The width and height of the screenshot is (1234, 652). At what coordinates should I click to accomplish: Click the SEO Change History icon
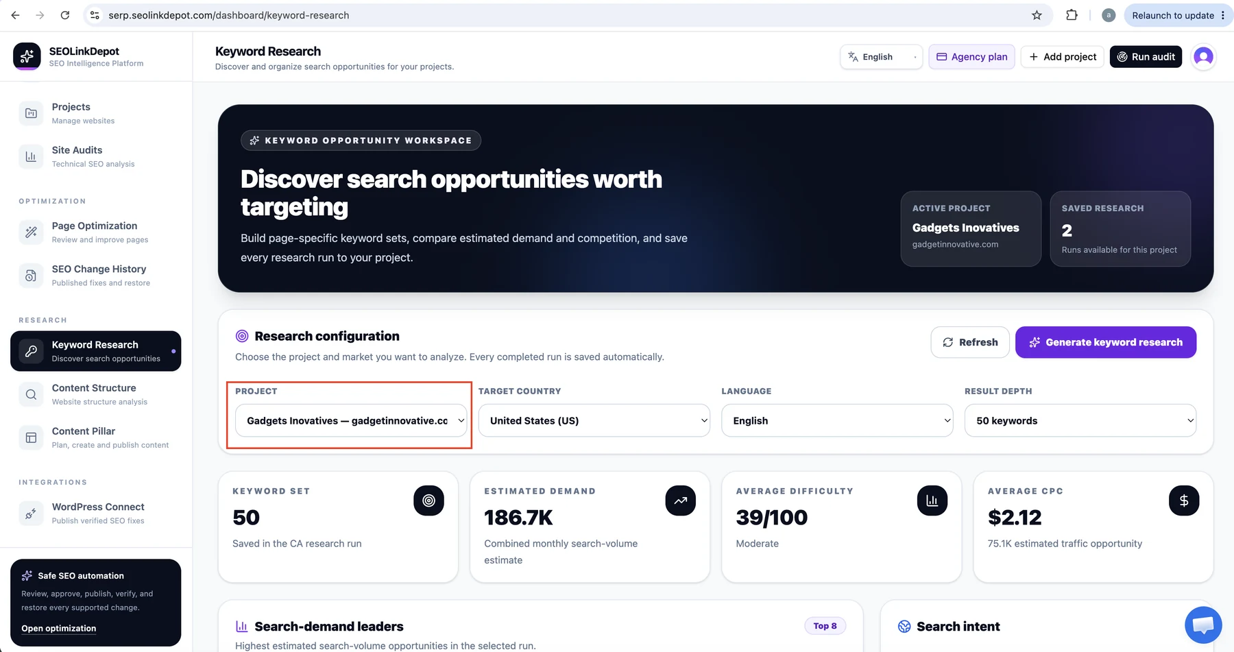(31, 276)
